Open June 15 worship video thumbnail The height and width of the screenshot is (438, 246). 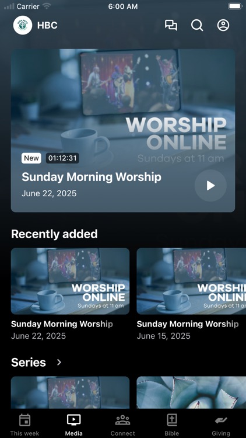point(191,281)
